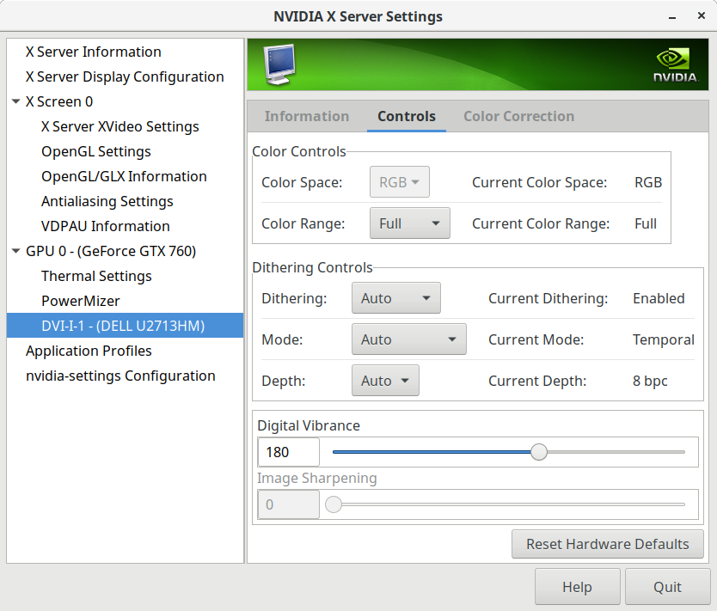Viewport: 717px width, 611px height.
Task: Click the Dithering Controls group heading
Action: tap(312, 267)
